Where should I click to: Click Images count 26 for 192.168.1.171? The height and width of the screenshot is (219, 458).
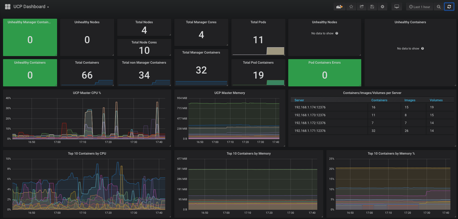[x=406, y=131]
